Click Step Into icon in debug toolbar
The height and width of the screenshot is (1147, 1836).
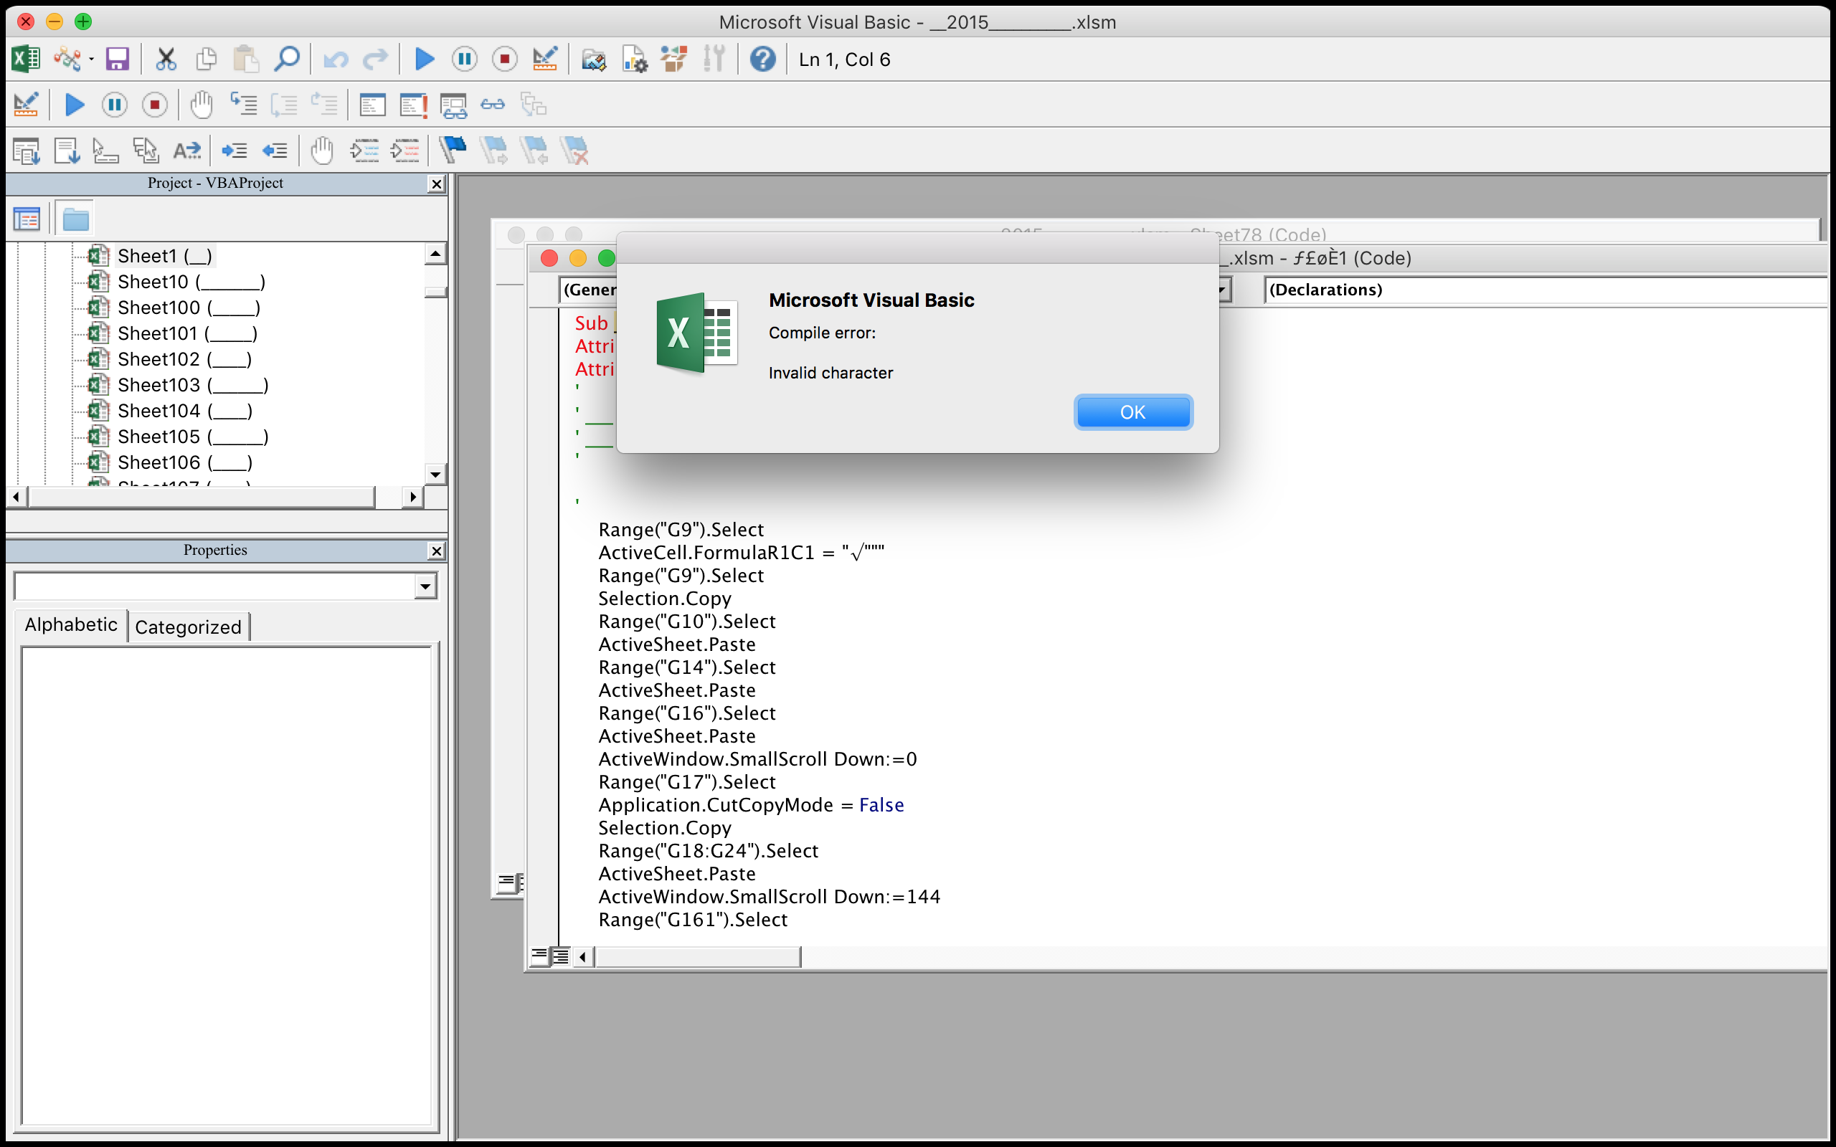pos(244,105)
